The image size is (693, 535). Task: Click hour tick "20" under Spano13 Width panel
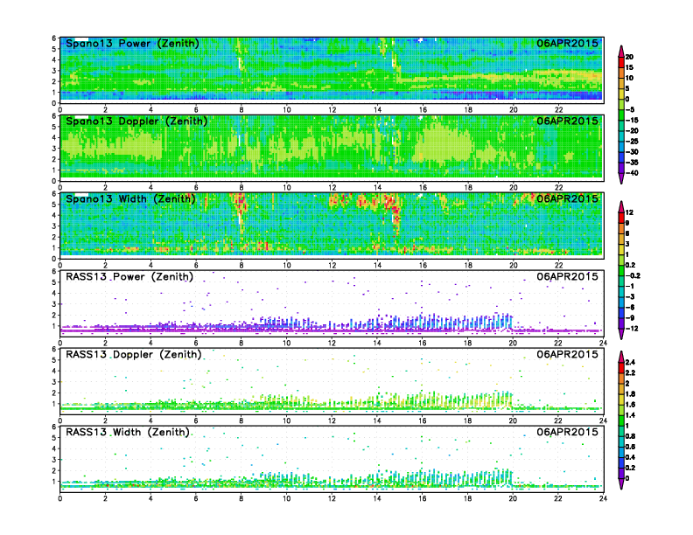click(x=513, y=265)
